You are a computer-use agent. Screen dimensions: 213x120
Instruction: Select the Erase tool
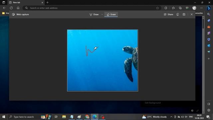tap(111, 14)
